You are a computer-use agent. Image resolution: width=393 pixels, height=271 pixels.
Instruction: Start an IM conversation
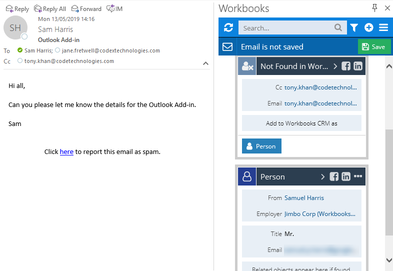(114, 9)
